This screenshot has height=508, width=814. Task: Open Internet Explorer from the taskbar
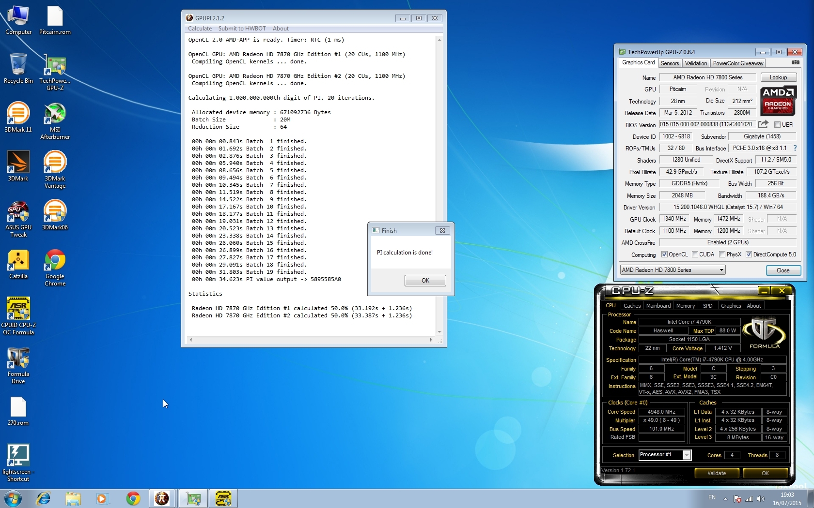(x=44, y=498)
